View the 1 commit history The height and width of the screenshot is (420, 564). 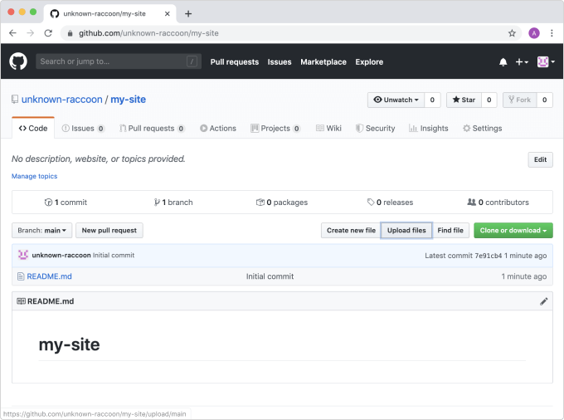coord(66,203)
